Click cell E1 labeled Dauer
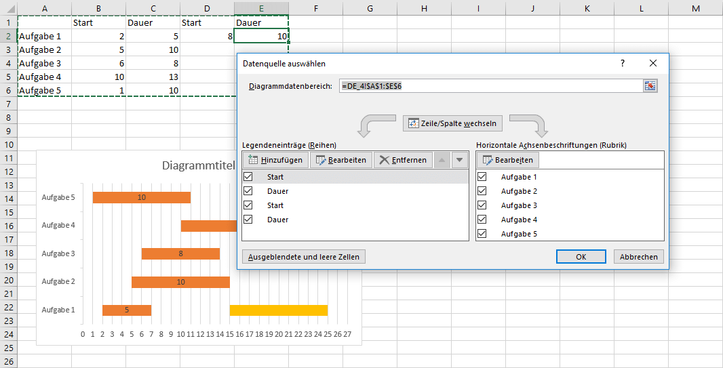 click(x=261, y=22)
